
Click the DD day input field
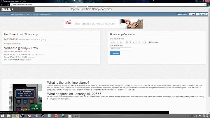click(127, 42)
